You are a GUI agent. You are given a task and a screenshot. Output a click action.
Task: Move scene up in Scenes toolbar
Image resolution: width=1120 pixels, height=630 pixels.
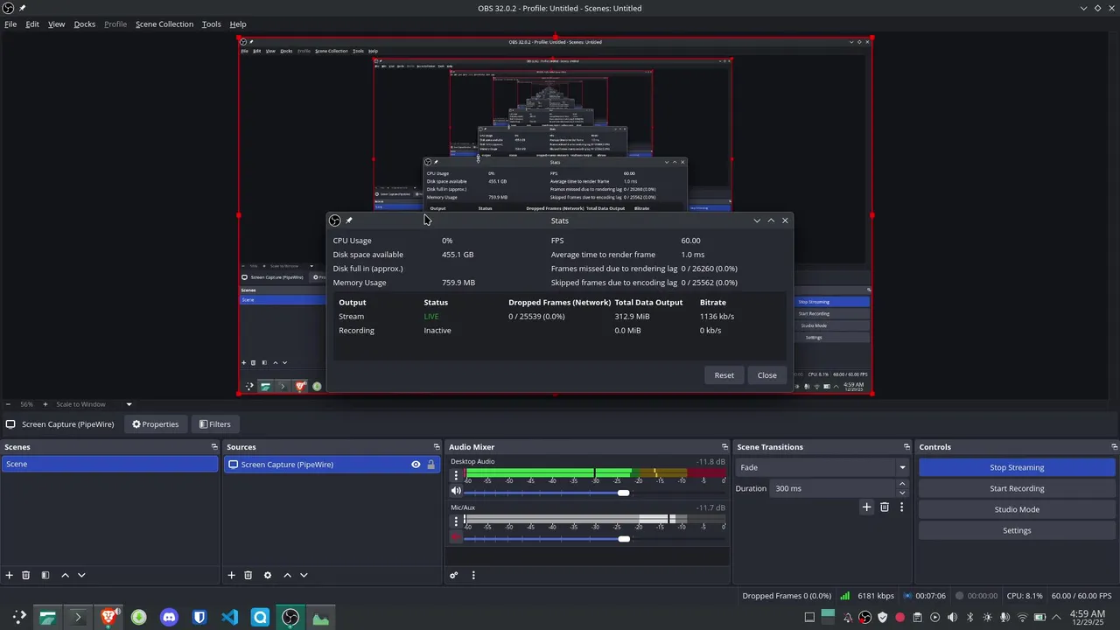coord(65,575)
